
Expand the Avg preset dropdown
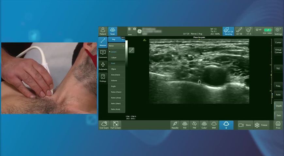pyautogui.click(x=117, y=40)
